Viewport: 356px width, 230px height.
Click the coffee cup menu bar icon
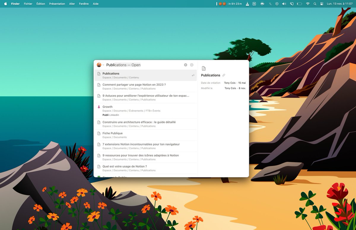coord(262,4)
